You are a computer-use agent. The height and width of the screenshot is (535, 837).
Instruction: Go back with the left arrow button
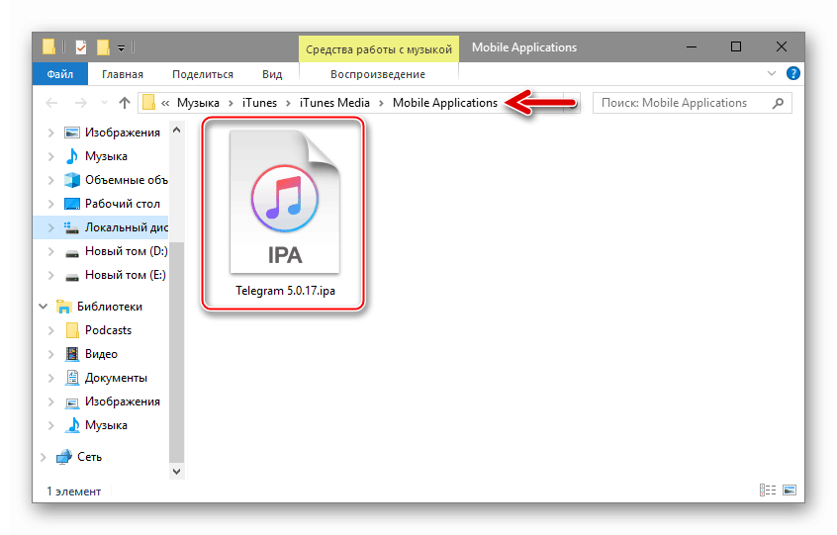click(51, 103)
